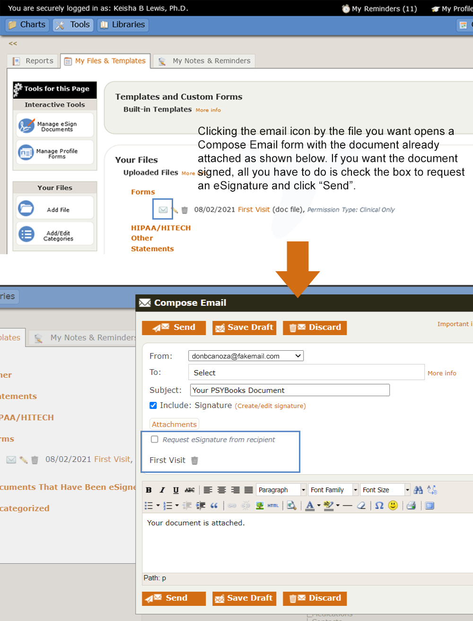473x621 pixels.
Task: Print the email using the printer icon
Action: click(x=411, y=506)
